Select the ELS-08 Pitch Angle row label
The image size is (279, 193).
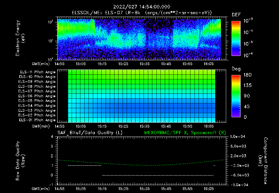tap(37, 86)
